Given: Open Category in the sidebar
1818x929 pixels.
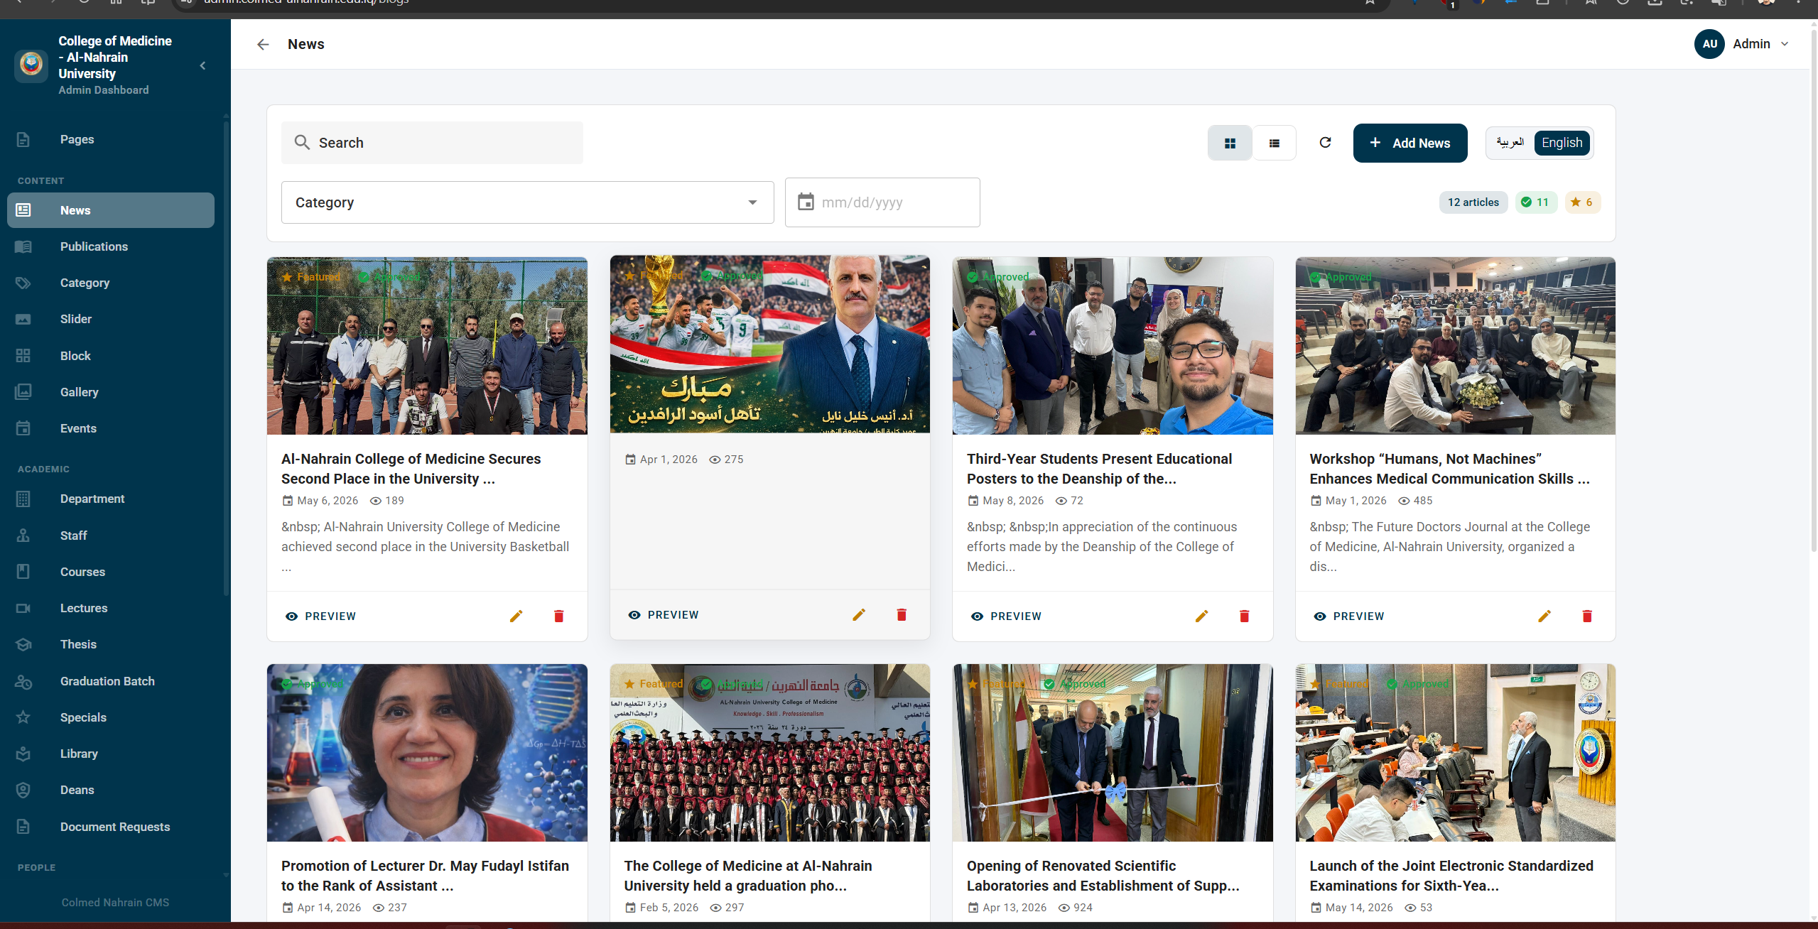Looking at the screenshot, I should point(111,283).
